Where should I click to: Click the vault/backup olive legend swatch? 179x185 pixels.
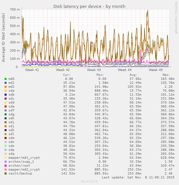(x=6, y=173)
